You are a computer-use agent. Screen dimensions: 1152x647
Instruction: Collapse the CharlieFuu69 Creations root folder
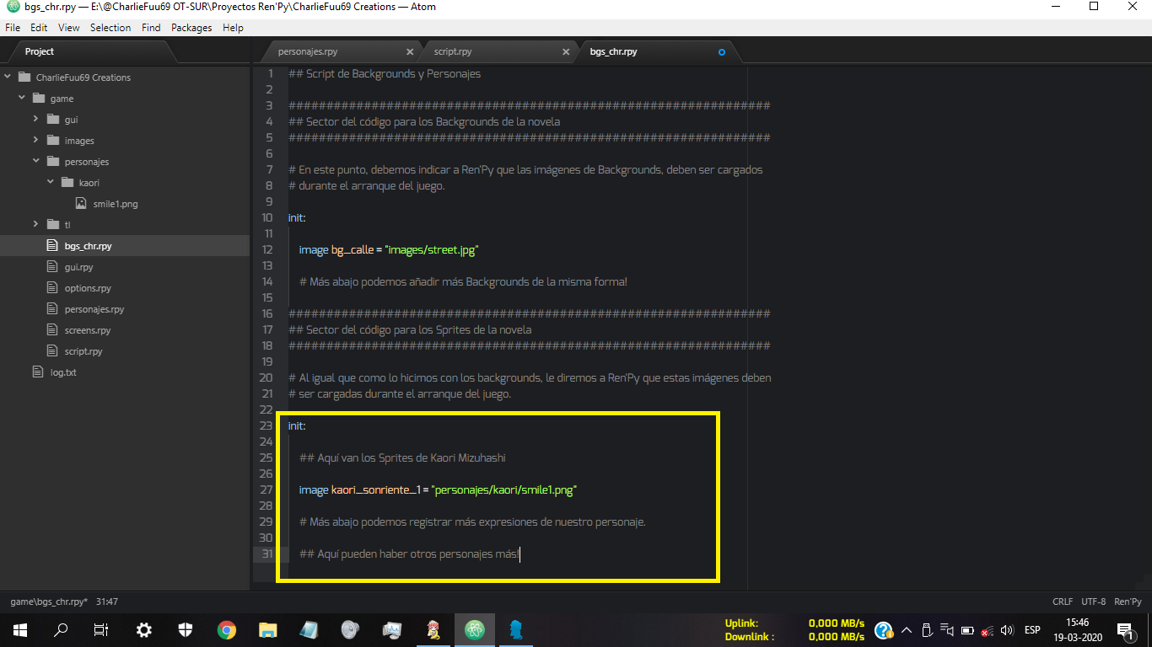(x=8, y=78)
